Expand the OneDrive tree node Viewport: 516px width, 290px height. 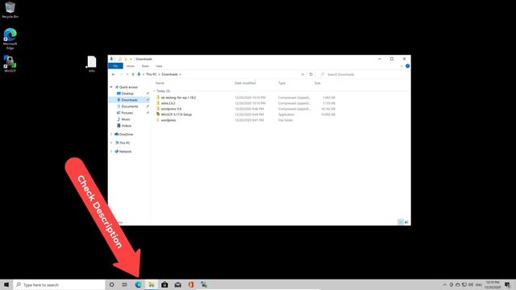point(111,135)
